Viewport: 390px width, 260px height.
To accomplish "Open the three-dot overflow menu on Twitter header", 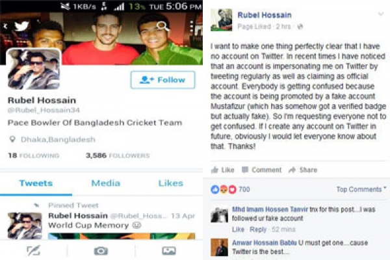I will (x=191, y=27).
